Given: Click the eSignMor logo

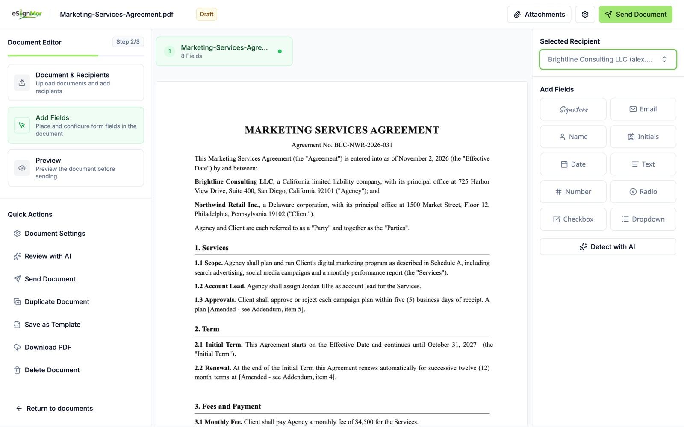Looking at the screenshot, I should [x=27, y=14].
